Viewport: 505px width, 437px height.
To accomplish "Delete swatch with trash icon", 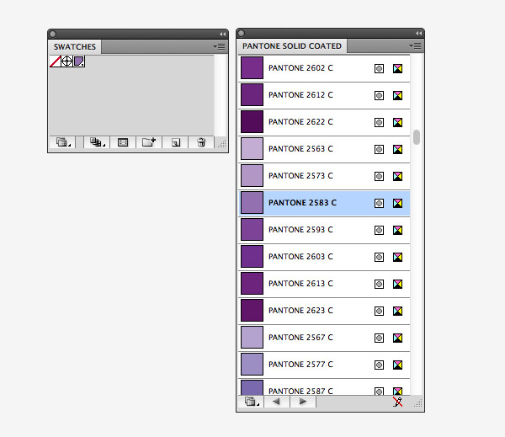I will click(201, 142).
